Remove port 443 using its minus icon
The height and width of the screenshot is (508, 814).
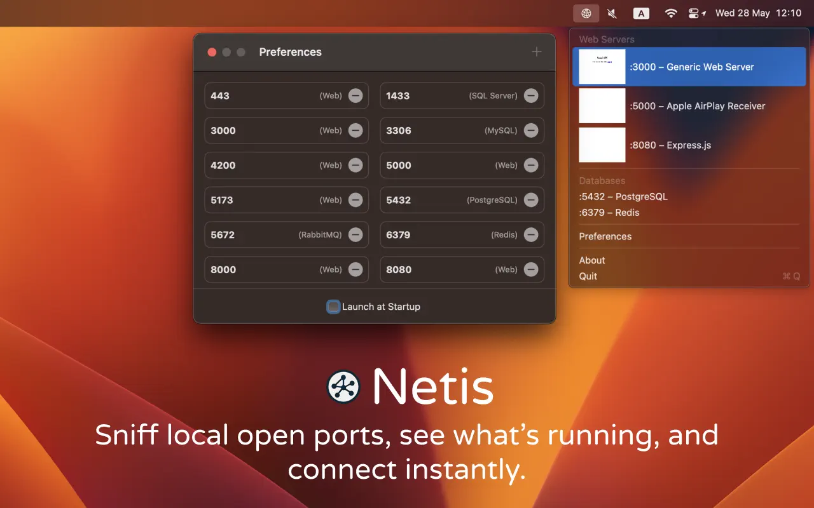(355, 95)
